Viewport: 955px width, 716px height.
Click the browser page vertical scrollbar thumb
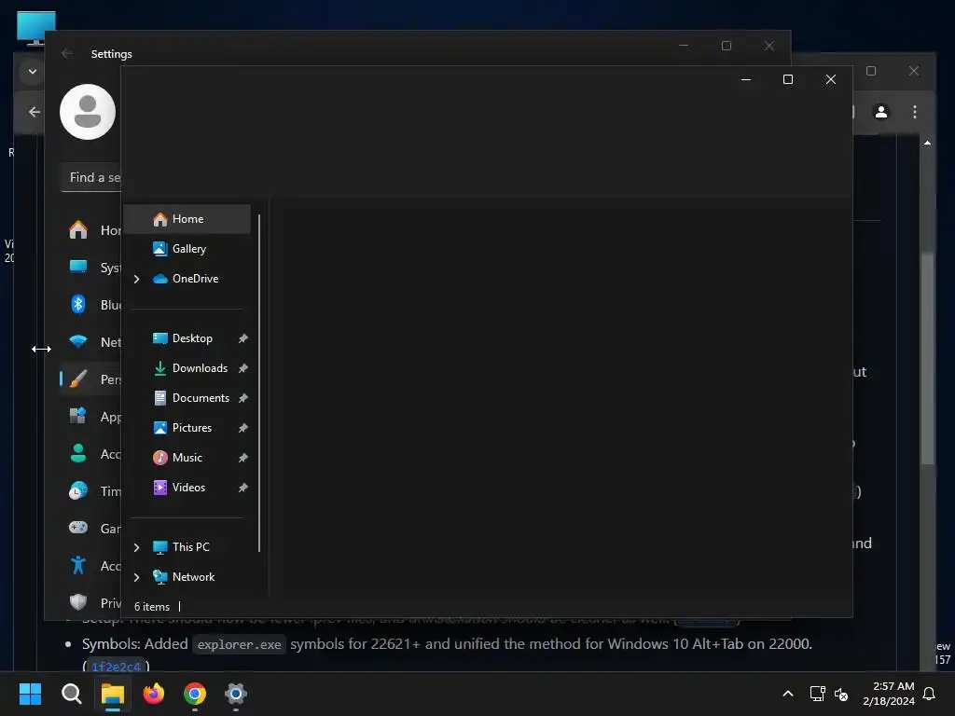pos(928,359)
